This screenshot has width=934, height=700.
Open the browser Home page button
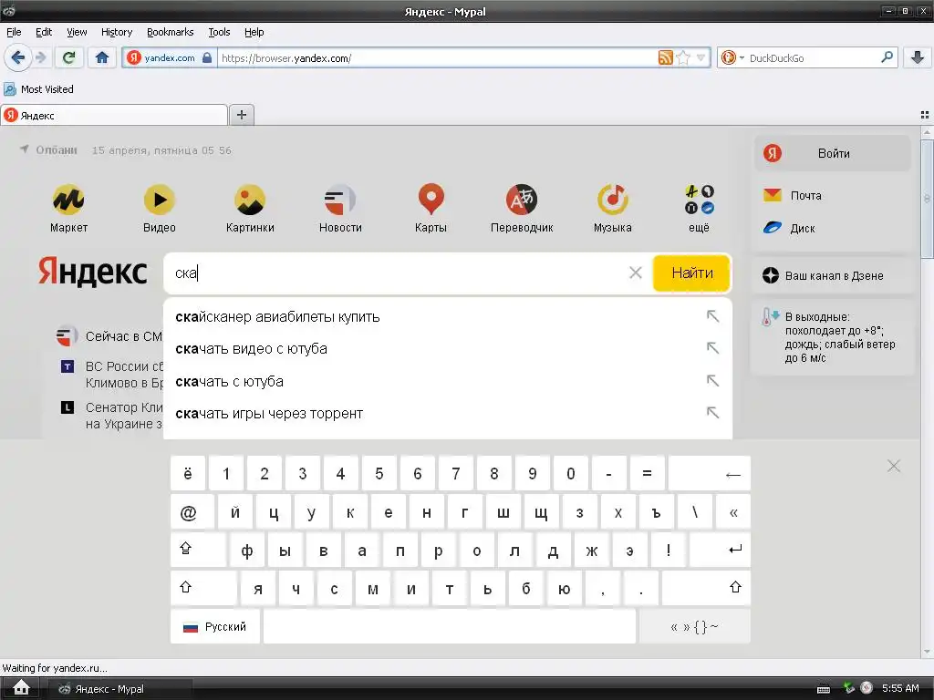click(x=102, y=57)
